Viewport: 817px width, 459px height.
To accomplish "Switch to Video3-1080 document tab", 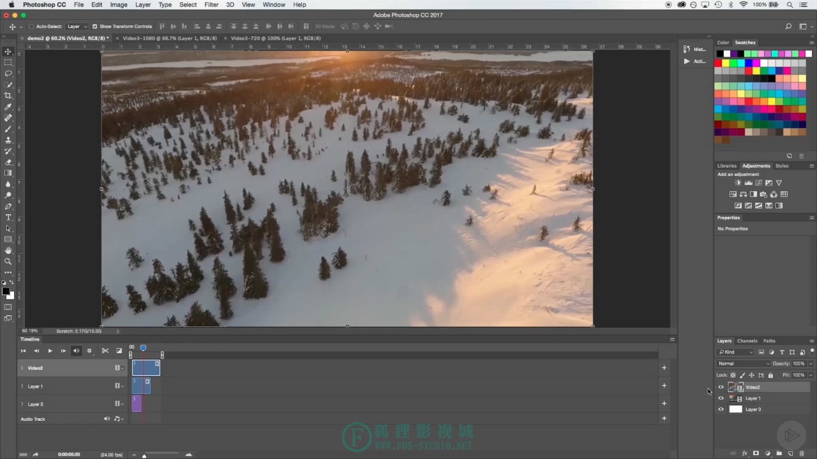I will pyautogui.click(x=169, y=38).
